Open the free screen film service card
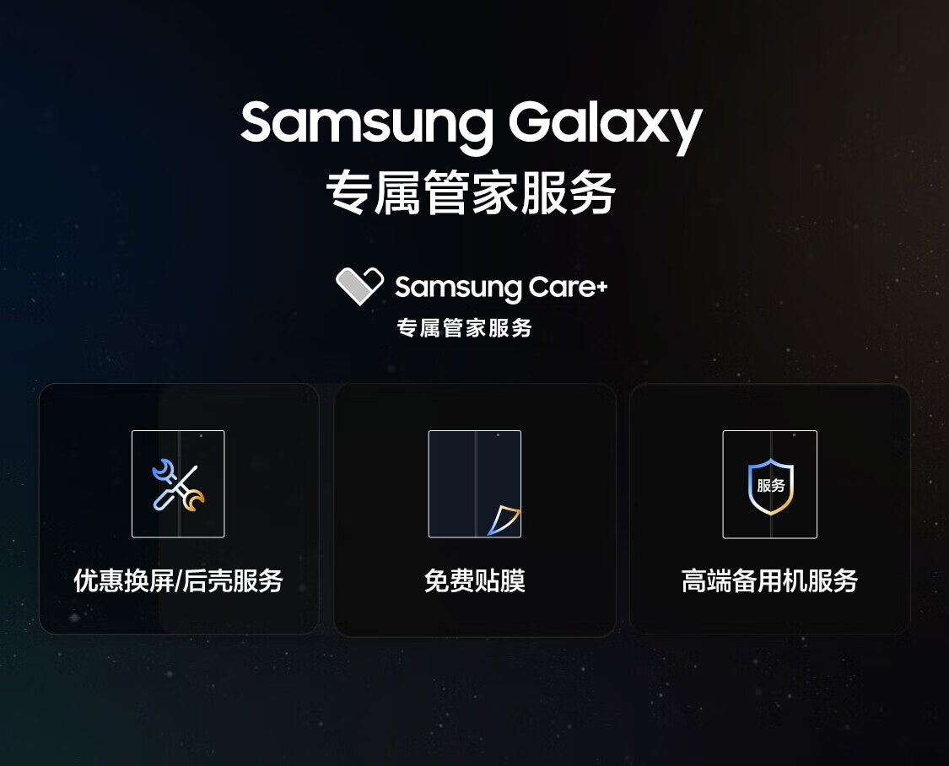The width and height of the screenshot is (949, 766). 474,510
